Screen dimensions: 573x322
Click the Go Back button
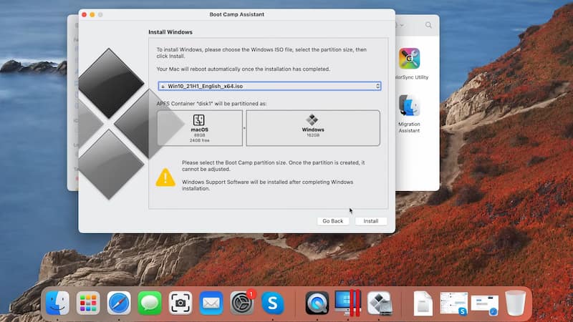[333, 221]
